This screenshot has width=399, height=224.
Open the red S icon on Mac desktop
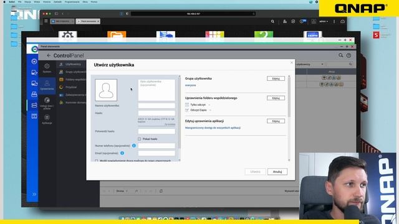pyautogui.click(x=376, y=35)
